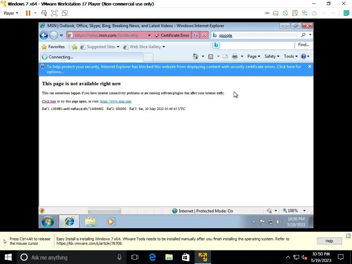Go back in Internet Explorer

coord(44,35)
